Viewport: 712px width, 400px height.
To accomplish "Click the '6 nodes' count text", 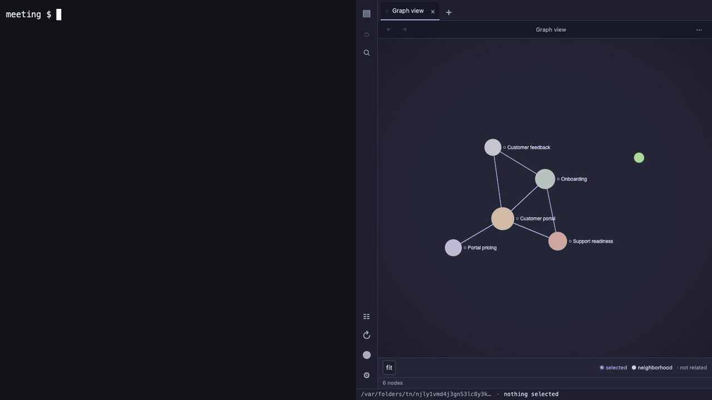I will pos(393,383).
